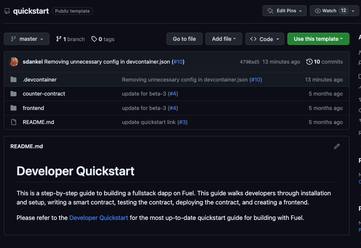Follow the Developer Quickstart link in README
The height and width of the screenshot is (248, 361).
[x=98, y=217]
